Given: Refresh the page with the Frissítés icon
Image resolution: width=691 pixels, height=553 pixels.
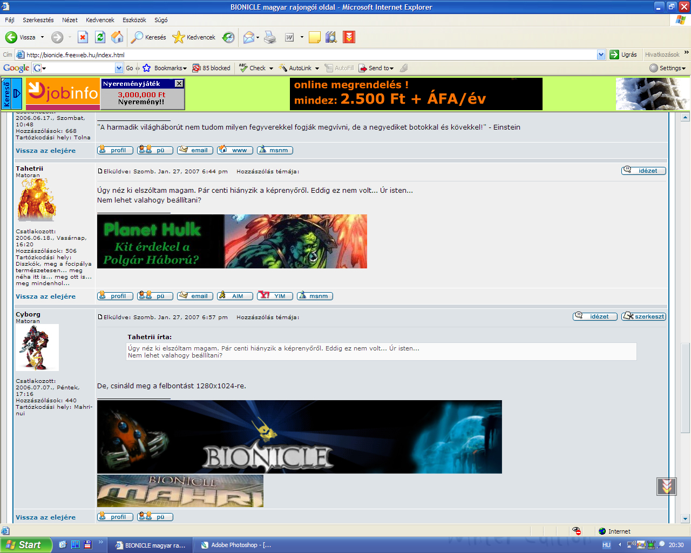Looking at the screenshot, I should coord(100,37).
